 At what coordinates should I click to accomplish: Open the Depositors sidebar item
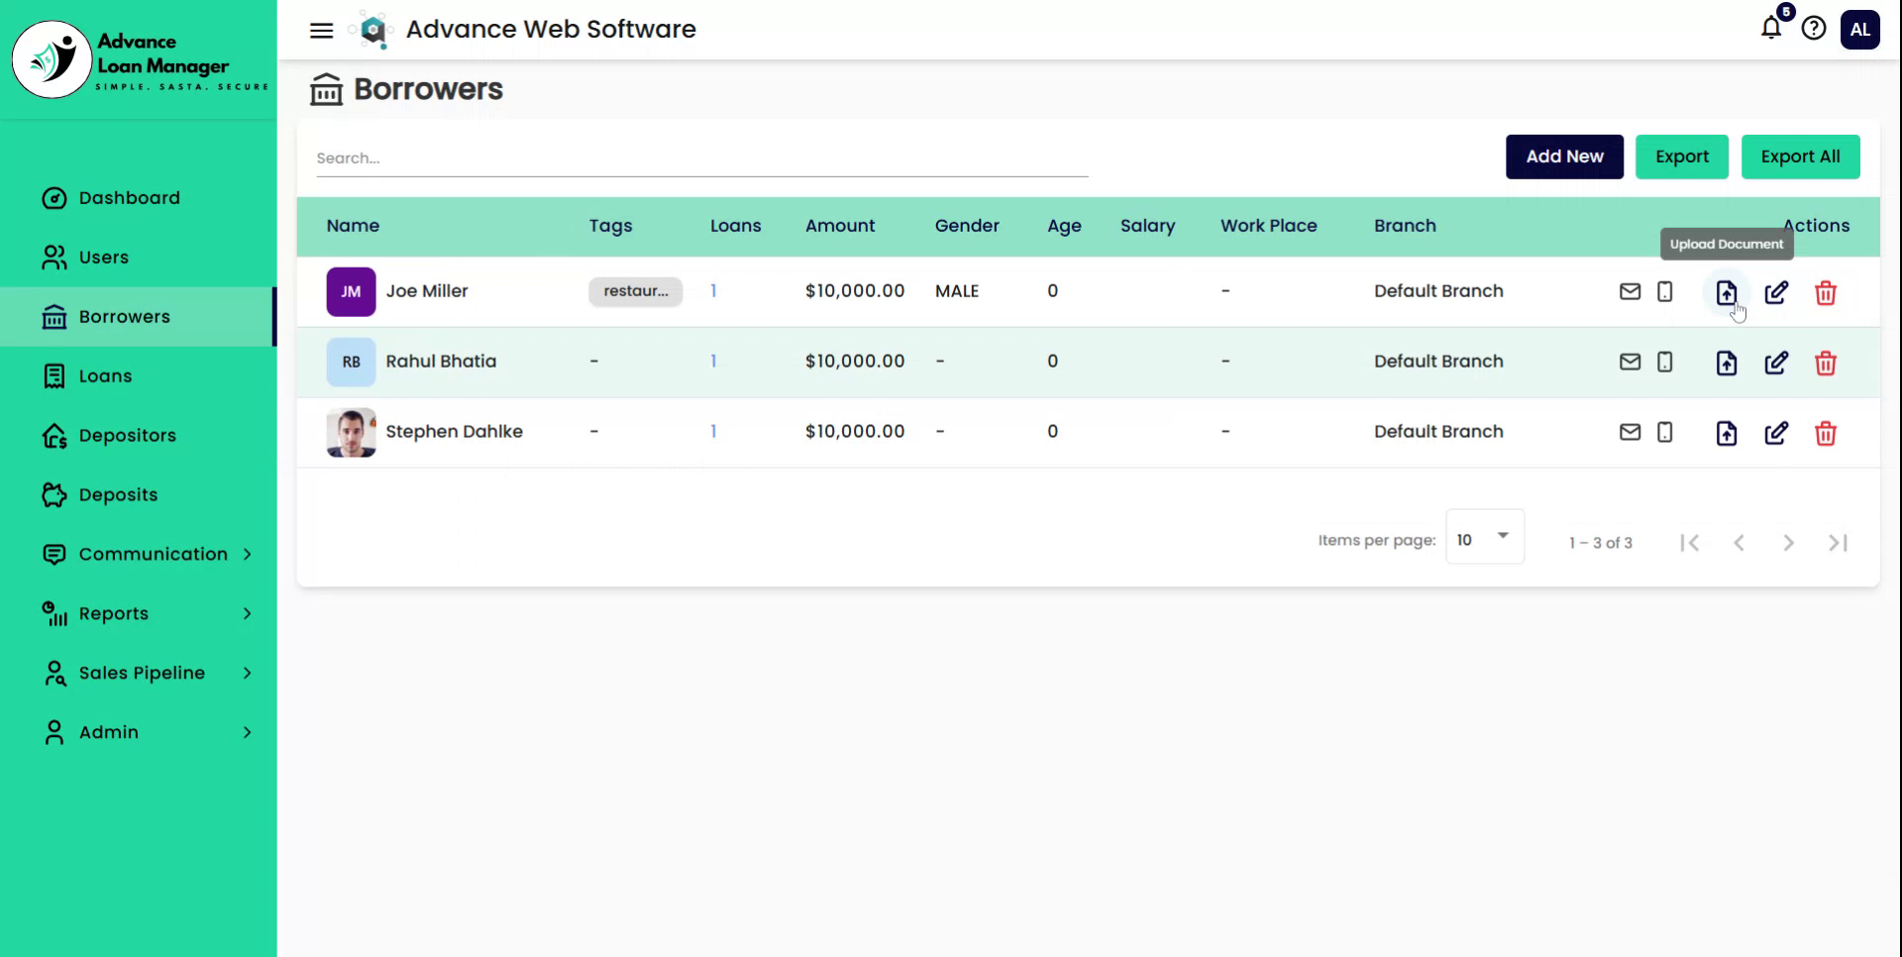coord(127,436)
